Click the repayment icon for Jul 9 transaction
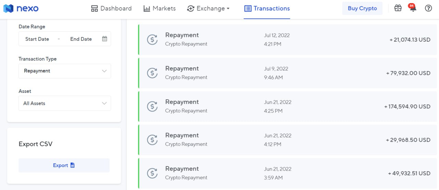The width and height of the screenshot is (439, 190). [152, 73]
